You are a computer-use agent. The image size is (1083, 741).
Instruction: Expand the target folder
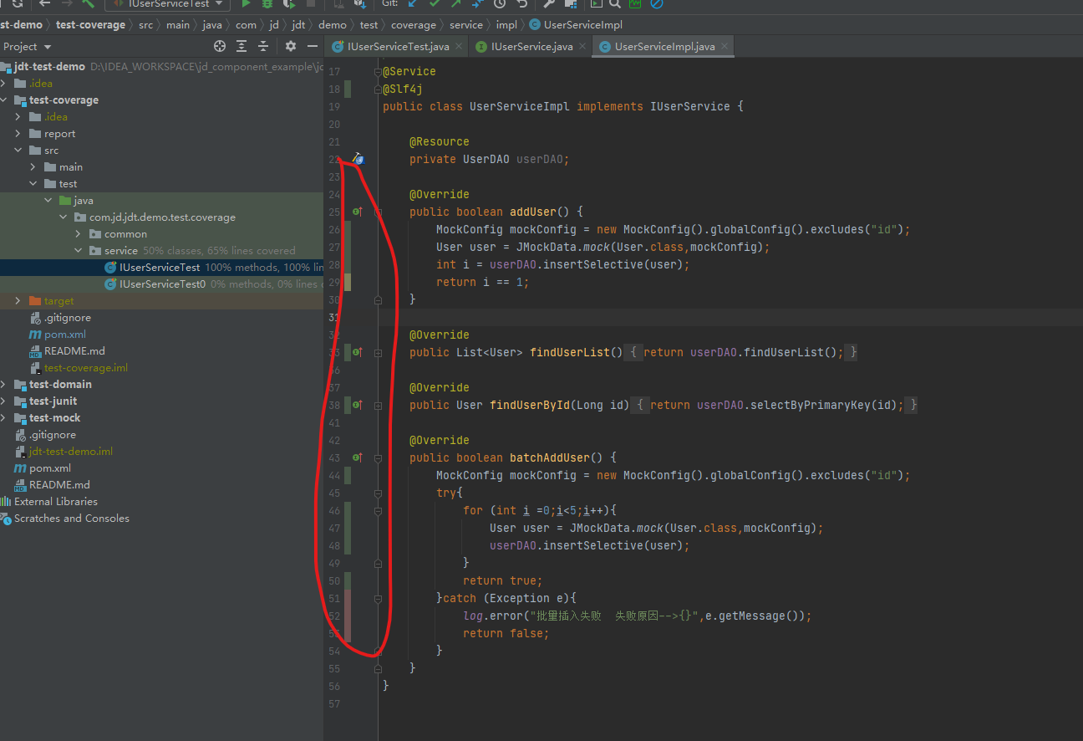tap(18, 301)
